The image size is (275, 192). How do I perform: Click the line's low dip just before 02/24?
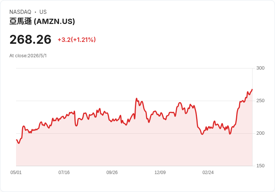[x=202, y=134]
